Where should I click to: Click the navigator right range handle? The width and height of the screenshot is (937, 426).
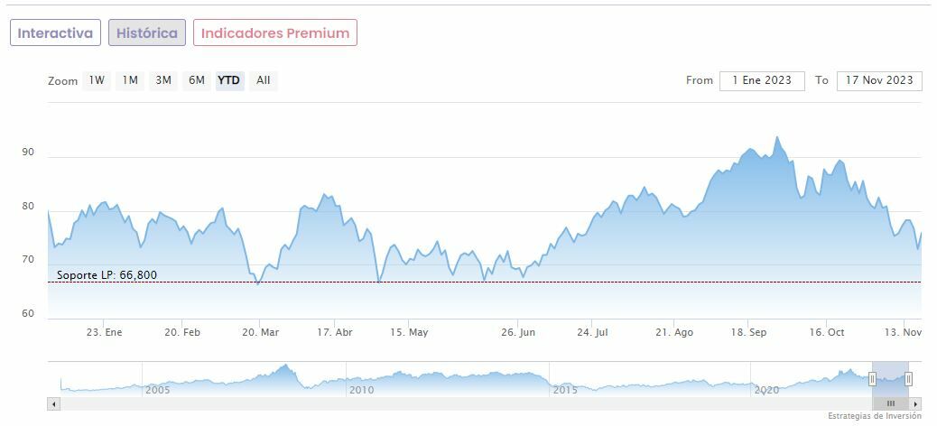[908, 379]
